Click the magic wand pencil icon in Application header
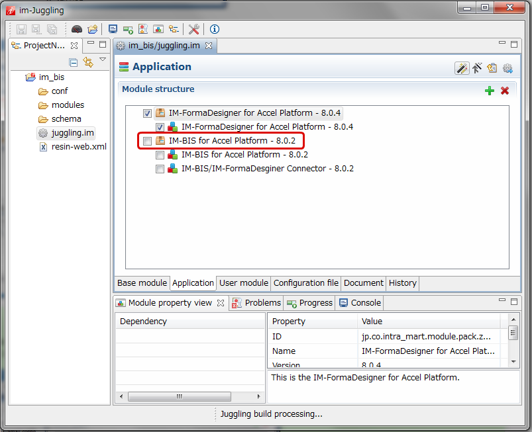Viewport: 532px width, 432px height. point(462,68)
